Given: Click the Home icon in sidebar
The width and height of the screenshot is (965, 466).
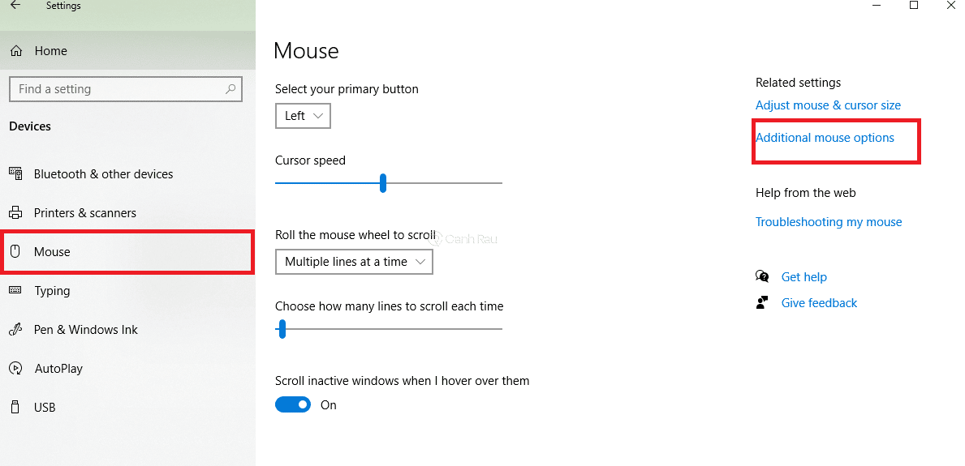Looking at the screenshot, I should tap(16, 51).
